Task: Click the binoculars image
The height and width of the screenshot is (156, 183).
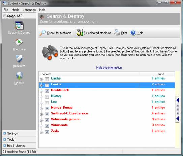Action: click(50, 53)
